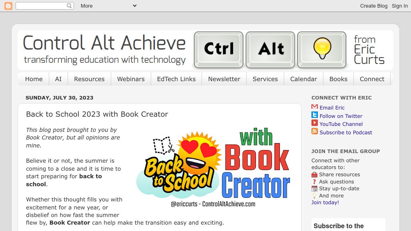Go to the Home tab
This screenshot has width=411, height=231.
tap(34, 79)
